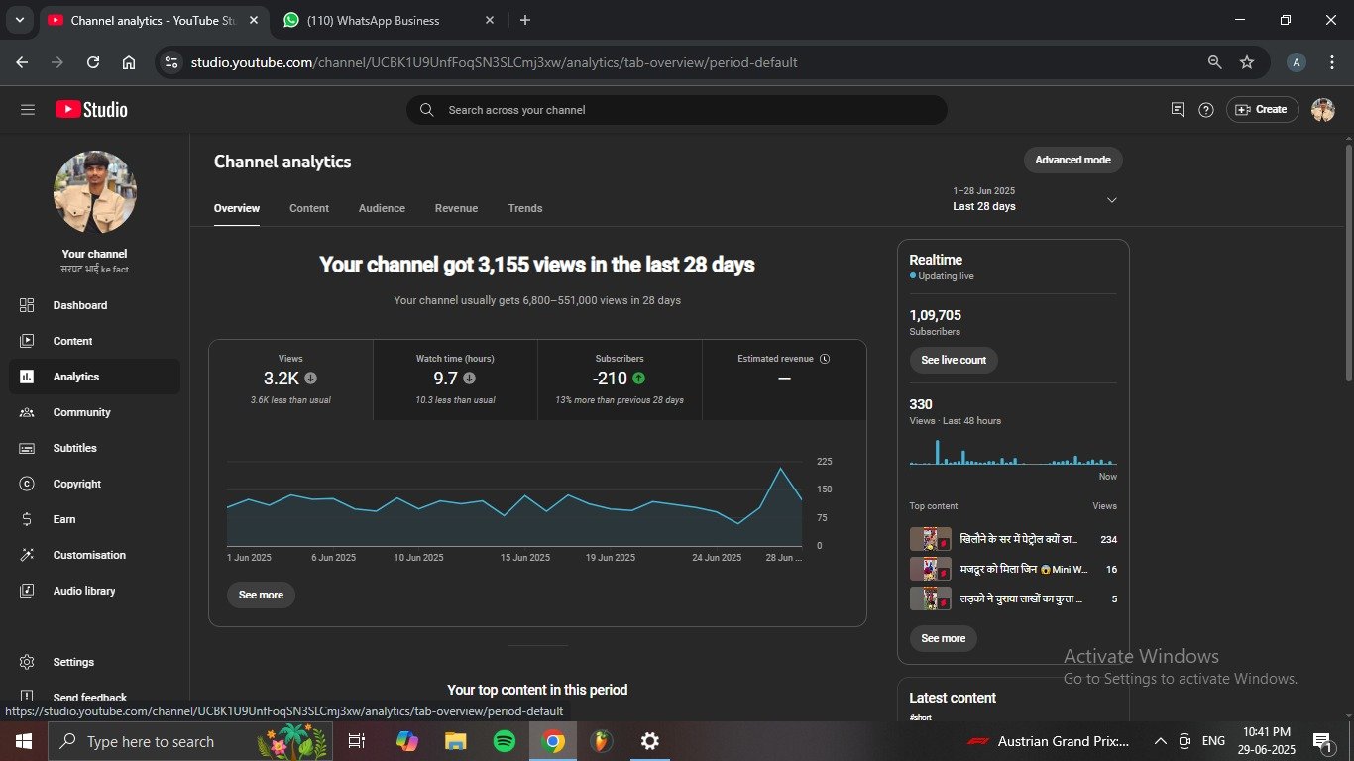Screen dimensions: 1354x761
Task: Switch to the Overview tab
Action: click(x=237, y=208)
